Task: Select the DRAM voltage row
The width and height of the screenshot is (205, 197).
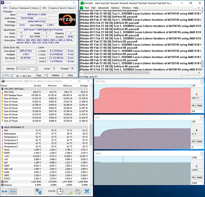Action: [x=45, y=153]
